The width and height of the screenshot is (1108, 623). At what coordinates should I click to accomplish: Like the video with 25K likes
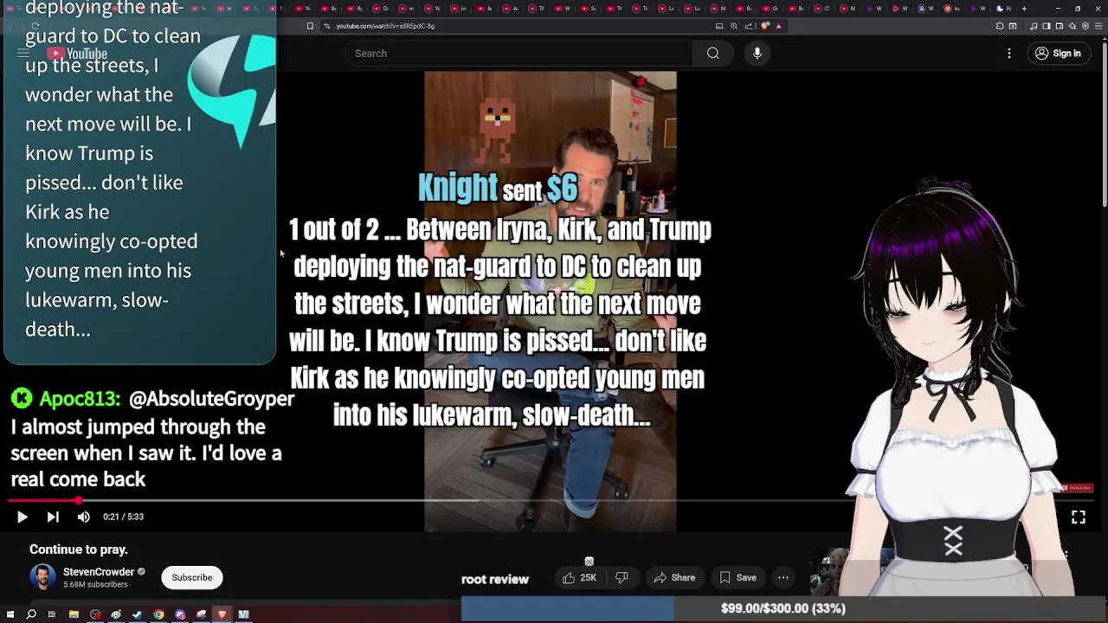pos(581,577)
